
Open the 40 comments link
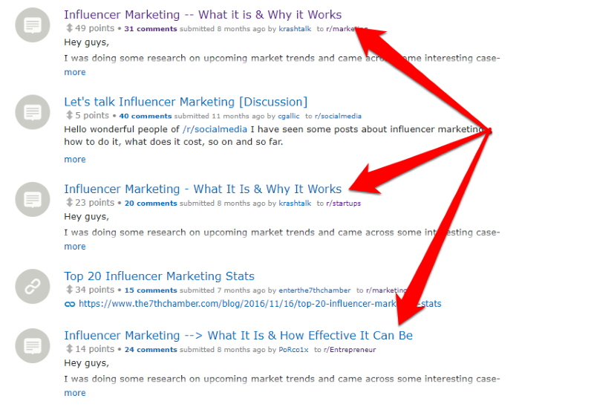pos(146,116)
